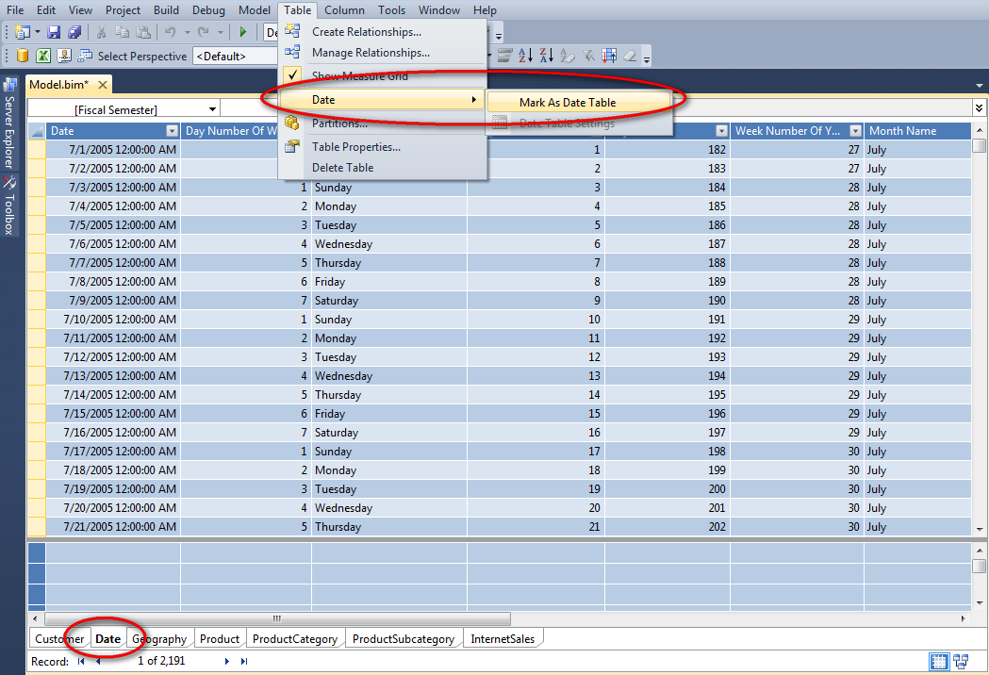Open the Undo history dropdown arrow
The image size is (989, 675).
click(x=187, y=31)
